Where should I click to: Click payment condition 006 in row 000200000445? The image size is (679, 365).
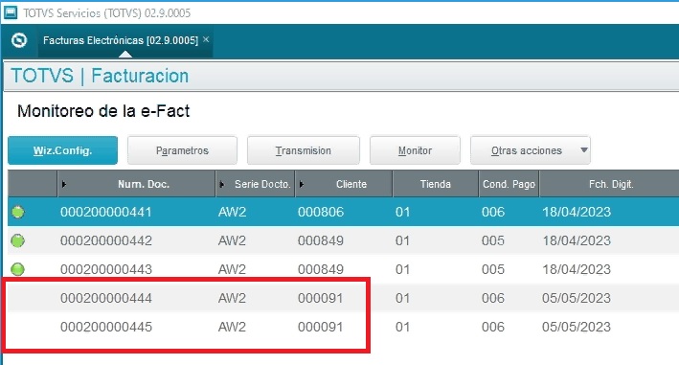click(x=493, y=327)
